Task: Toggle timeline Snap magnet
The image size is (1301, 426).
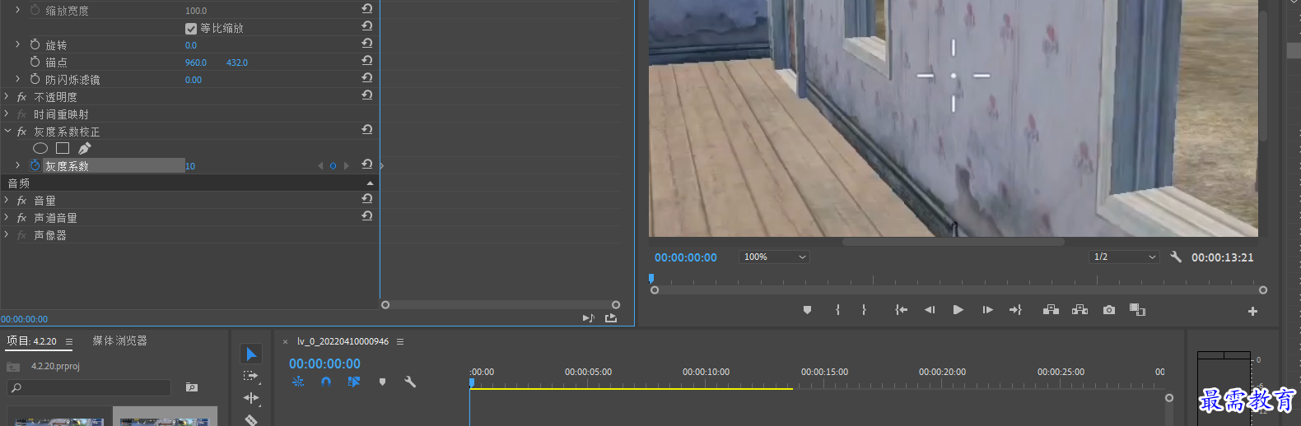Action: (x=326, y=382)
